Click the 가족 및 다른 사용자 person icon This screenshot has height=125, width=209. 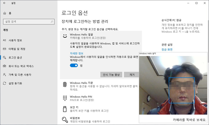4,74
